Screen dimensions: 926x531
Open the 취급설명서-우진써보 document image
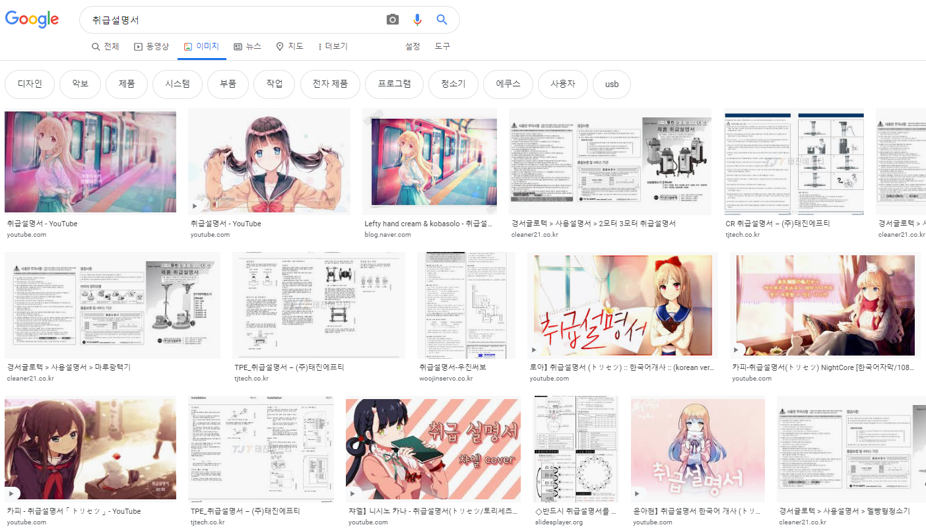[x=466, y=305]
